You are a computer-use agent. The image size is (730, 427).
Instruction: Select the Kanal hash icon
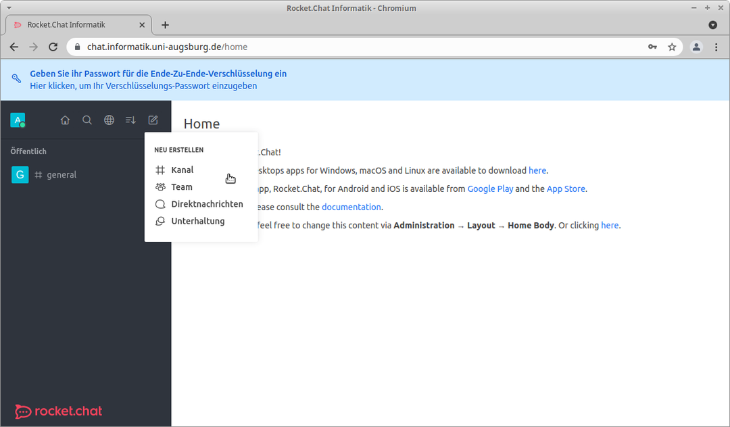[x=160, y=170]
